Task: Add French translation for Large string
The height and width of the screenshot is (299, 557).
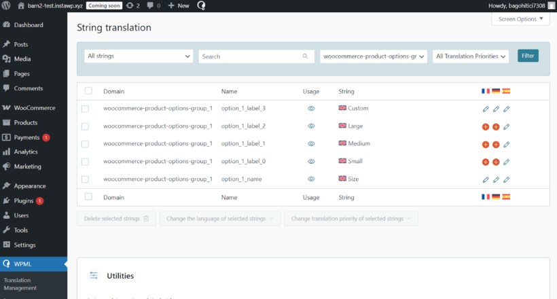Action: click(485, 126)
